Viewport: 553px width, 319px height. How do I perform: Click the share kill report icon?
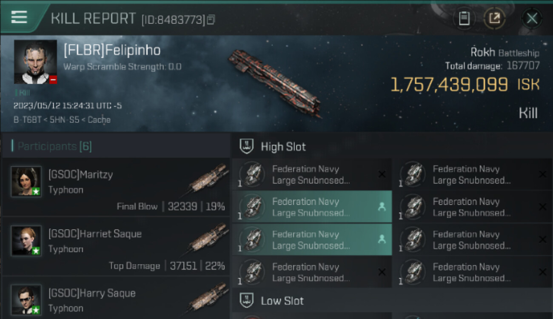click(494, 18)
